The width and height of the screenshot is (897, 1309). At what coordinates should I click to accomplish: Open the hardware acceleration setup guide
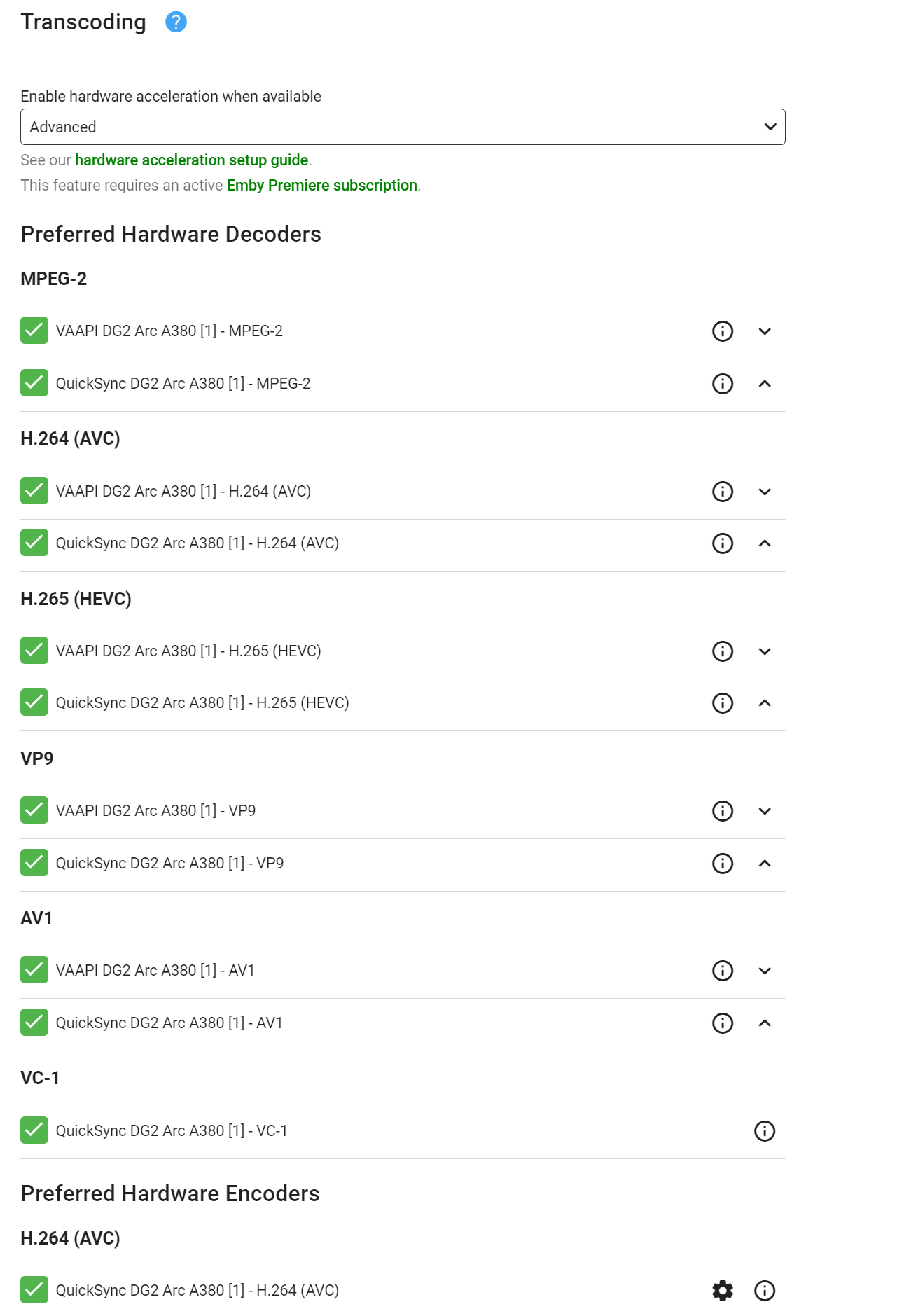192,160
